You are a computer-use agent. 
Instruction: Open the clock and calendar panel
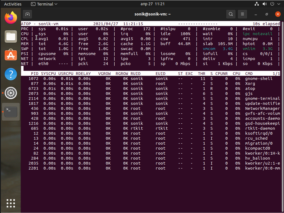coord(153,4)
